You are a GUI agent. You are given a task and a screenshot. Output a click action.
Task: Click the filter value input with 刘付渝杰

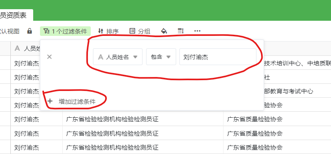[x=218, y=57]
